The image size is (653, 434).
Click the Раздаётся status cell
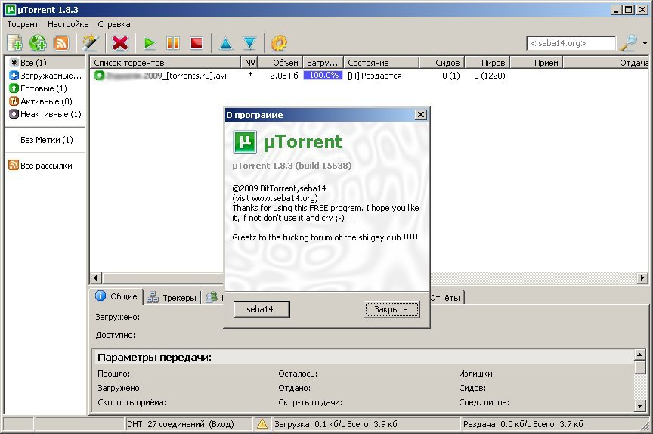(375, 76)
